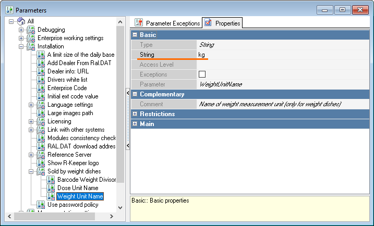
Task: Collapse the Installation tree node
Action: coord(21,46)
